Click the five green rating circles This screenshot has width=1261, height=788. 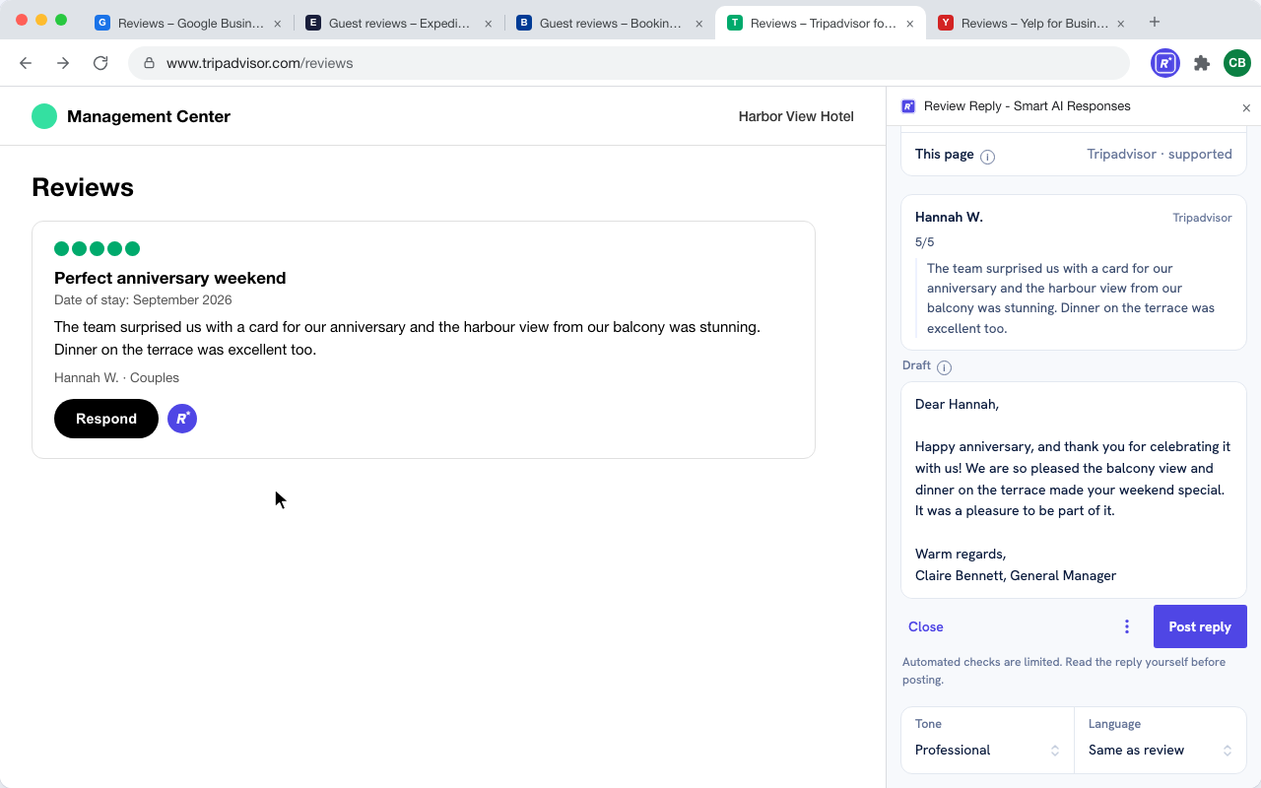tap(97, 248)
